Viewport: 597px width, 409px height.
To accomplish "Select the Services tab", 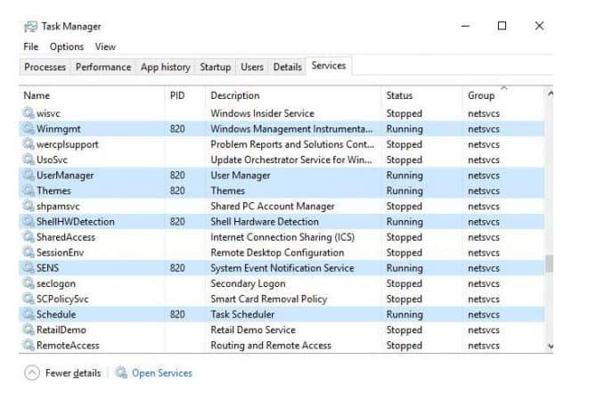I will click(x=329, y=66).
